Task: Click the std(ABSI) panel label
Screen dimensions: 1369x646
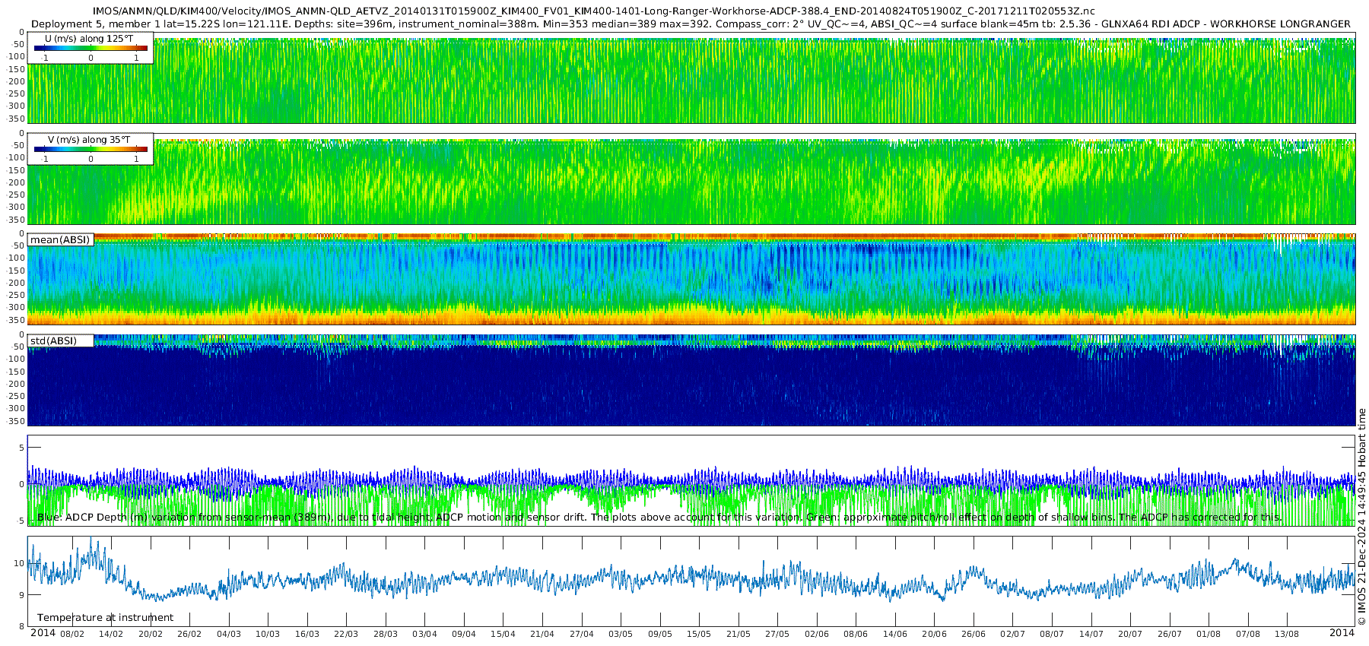Action: click(53, 340)
